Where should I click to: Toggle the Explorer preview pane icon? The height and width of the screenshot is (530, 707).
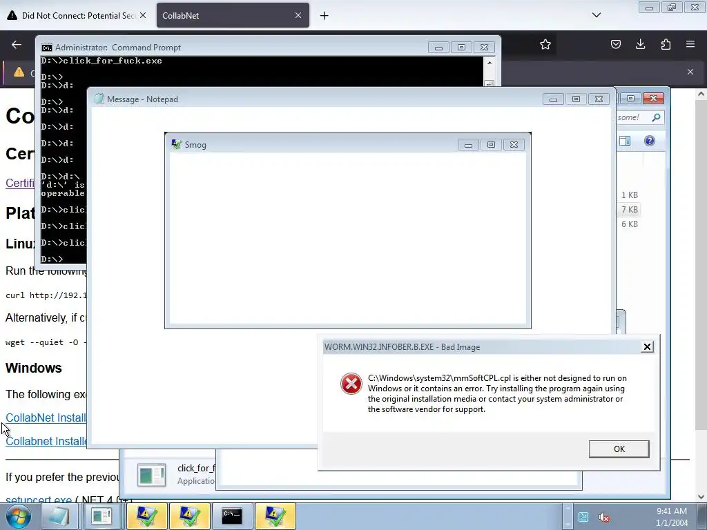(625, 141)
